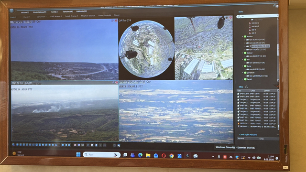This screenshot has height=172, width=306.
Task: Select the GEDİZ TAVŞANLI event row
Action: pos(257,124)
